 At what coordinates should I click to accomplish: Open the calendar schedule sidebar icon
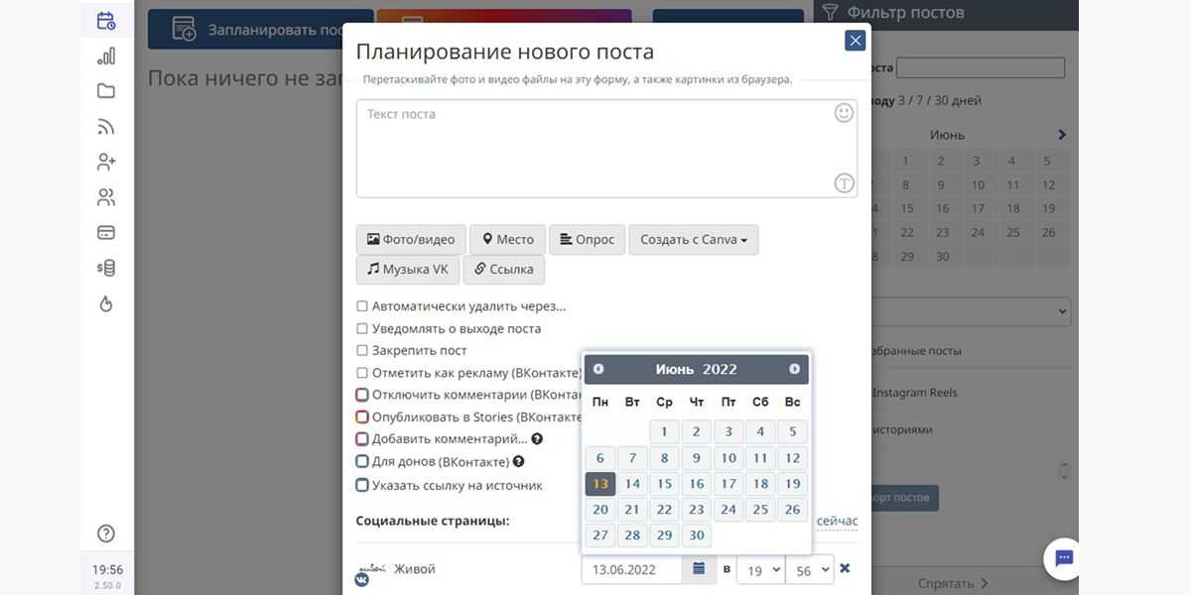(x=106, y=20)
